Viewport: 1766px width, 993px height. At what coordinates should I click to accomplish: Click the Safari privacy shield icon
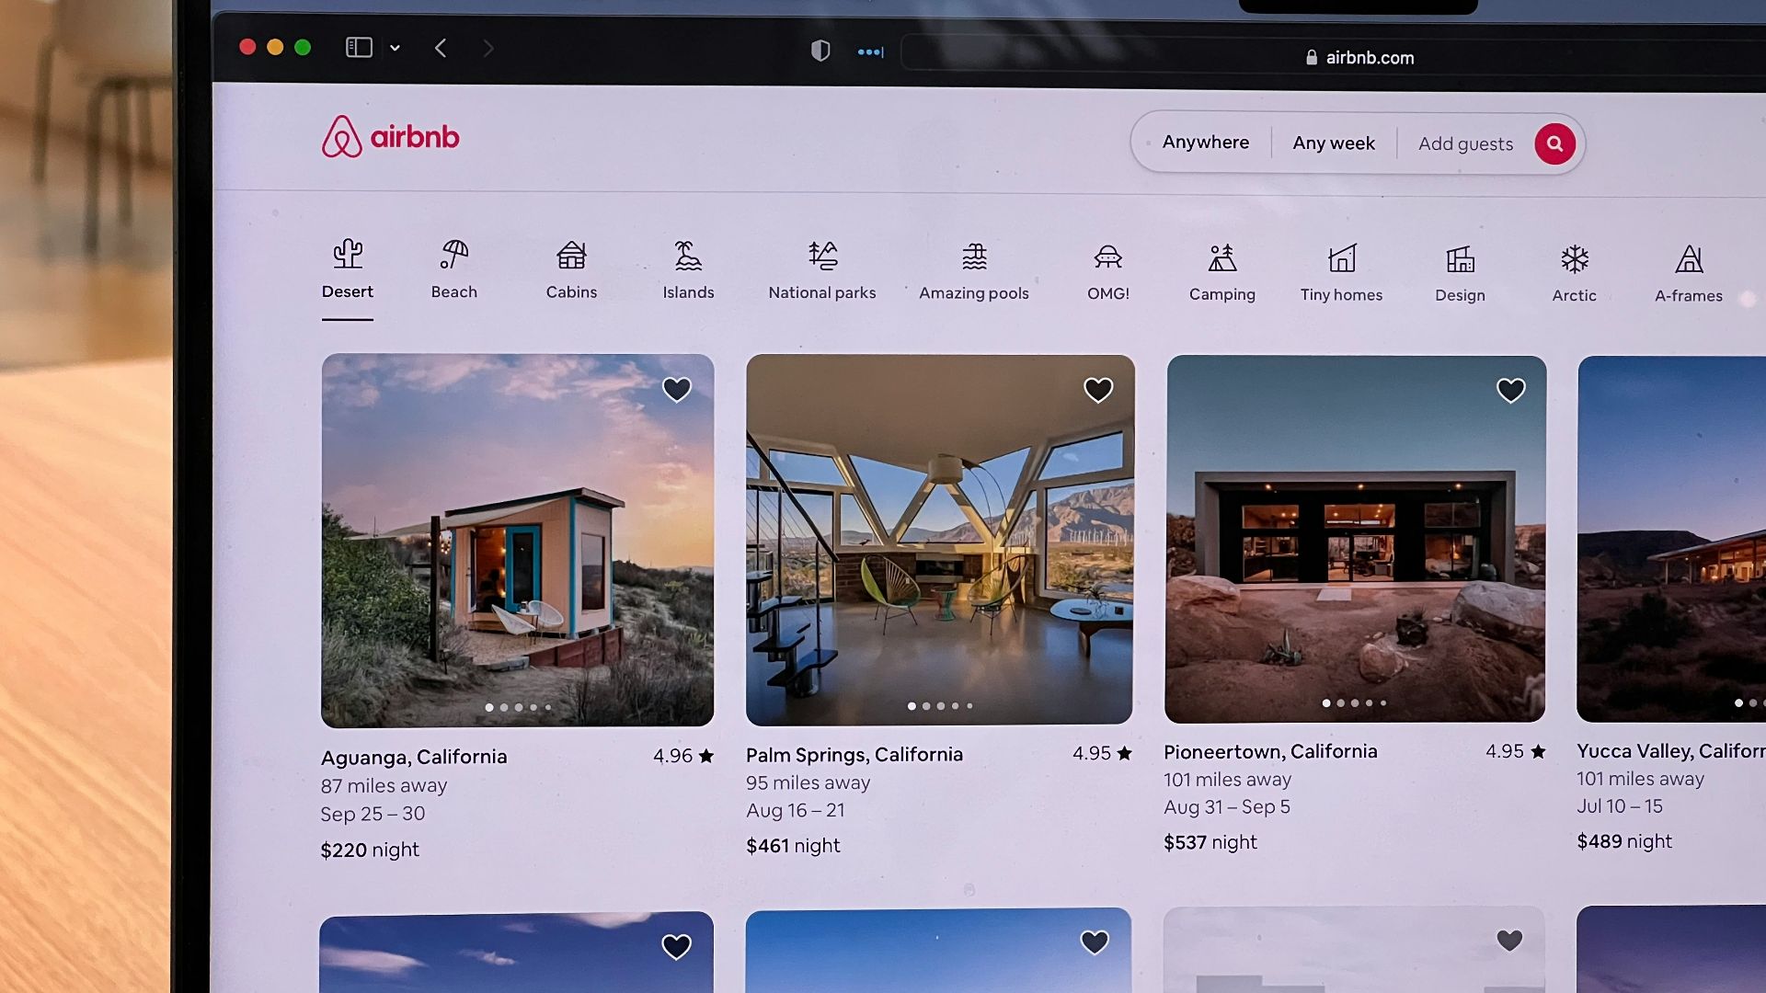point(820,51)
